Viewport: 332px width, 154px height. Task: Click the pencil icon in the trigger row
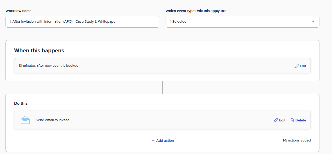coord(296,66)
